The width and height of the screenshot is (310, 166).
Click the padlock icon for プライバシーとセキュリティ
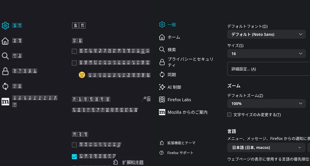point(162,62)
